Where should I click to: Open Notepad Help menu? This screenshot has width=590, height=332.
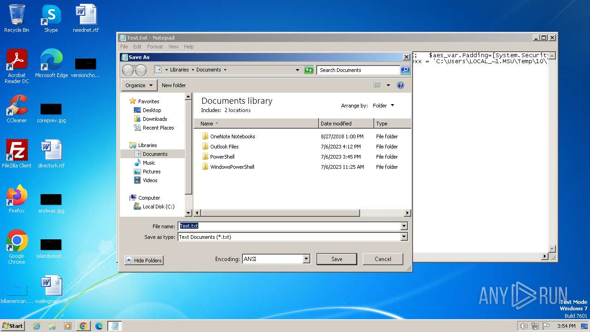tap(189, 47)
